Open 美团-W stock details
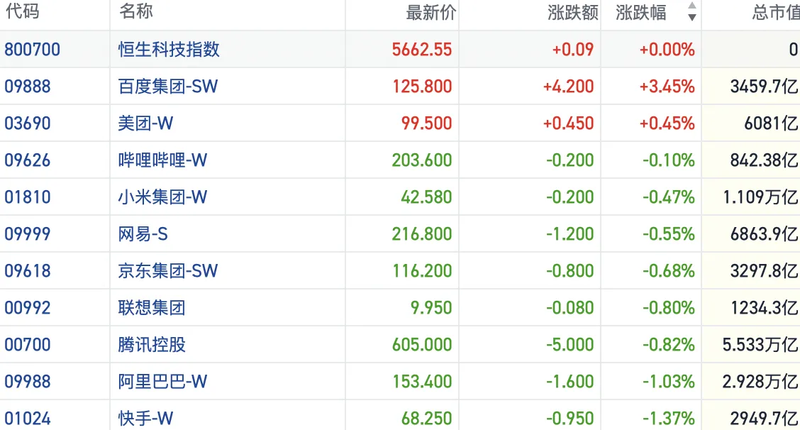 145,123
